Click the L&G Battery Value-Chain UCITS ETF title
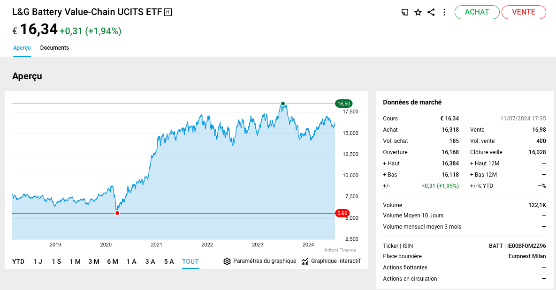Viewport: 556px width, 290px height. click(87, 12)
